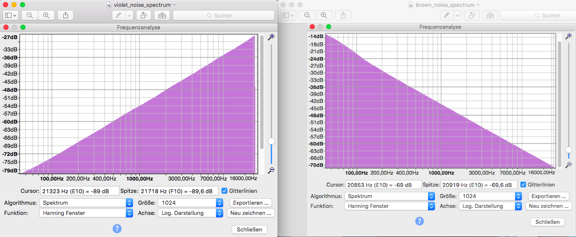This screenshot has height=237, width=576.
Task: Show markup toolbox in violet_noise_spectrum window
Action: tap(162, 15)
